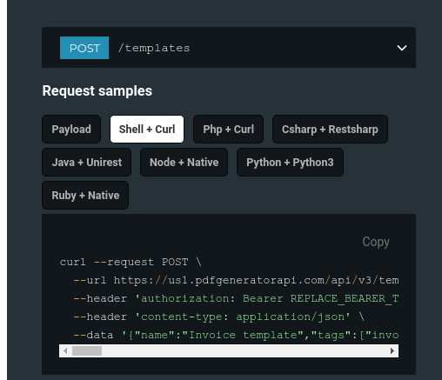View the Python + Python3 sample
This screenshot has height=380, width=442.
(x=290, y=163)
